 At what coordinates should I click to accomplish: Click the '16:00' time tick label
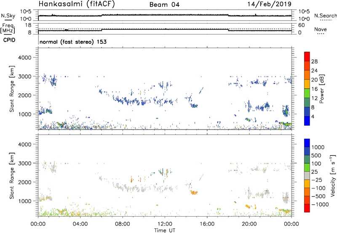[x=207, y=224]
